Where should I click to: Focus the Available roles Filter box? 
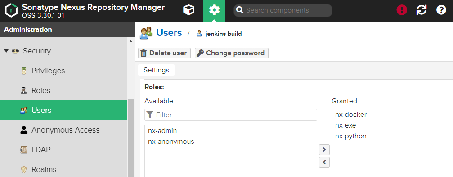(231, 115)
